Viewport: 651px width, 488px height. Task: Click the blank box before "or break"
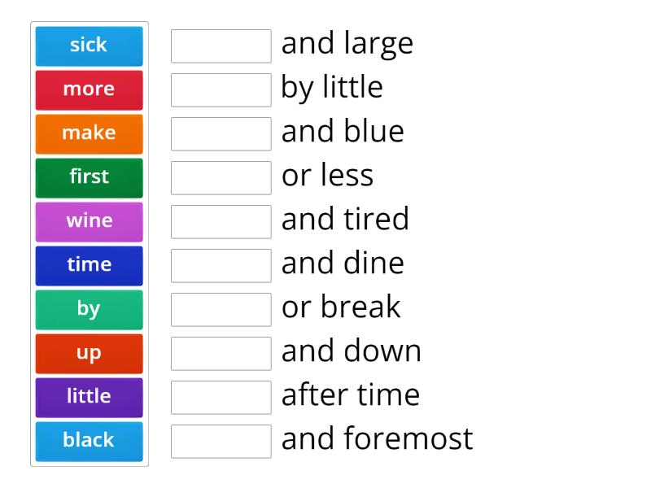pos(221,309)
